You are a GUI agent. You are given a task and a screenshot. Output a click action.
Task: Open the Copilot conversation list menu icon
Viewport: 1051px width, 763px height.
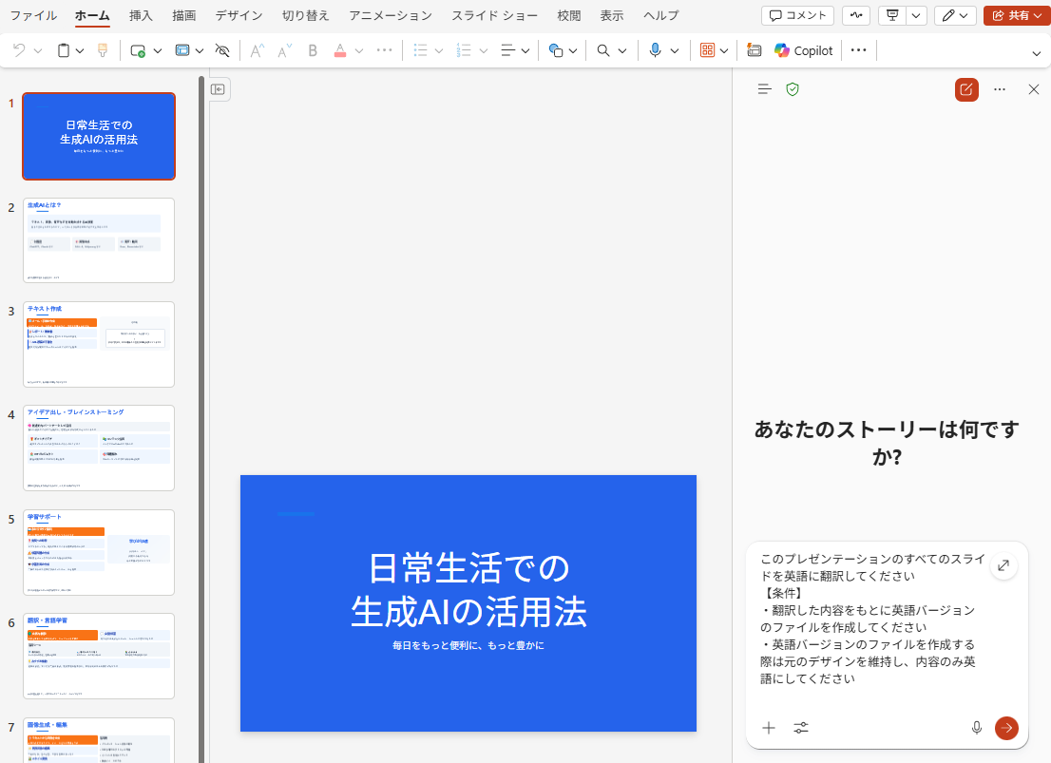(x=764, y=89)
